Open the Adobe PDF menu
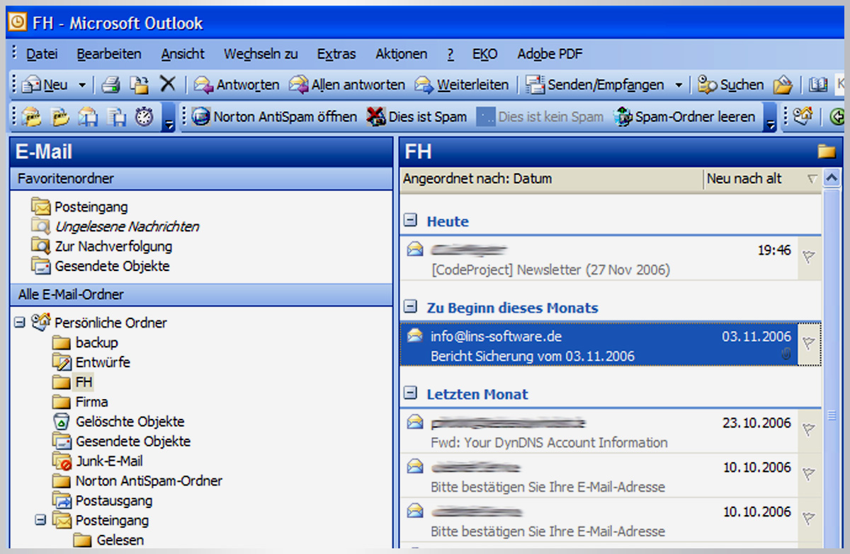This screenshot has width=850, height=554. pyautogui.click(x=550, y=54)
